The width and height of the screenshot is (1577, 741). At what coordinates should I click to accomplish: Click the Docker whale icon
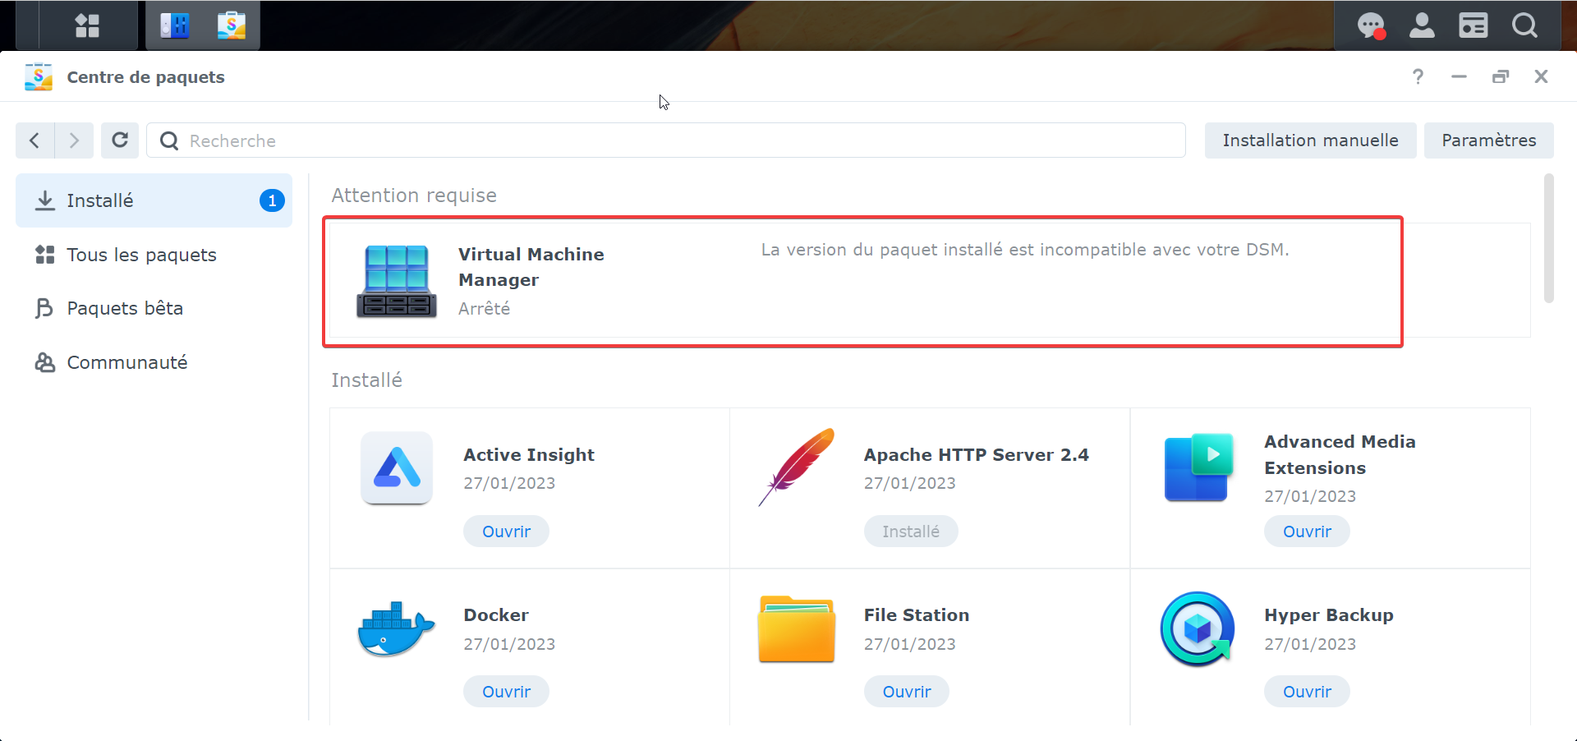396,628
